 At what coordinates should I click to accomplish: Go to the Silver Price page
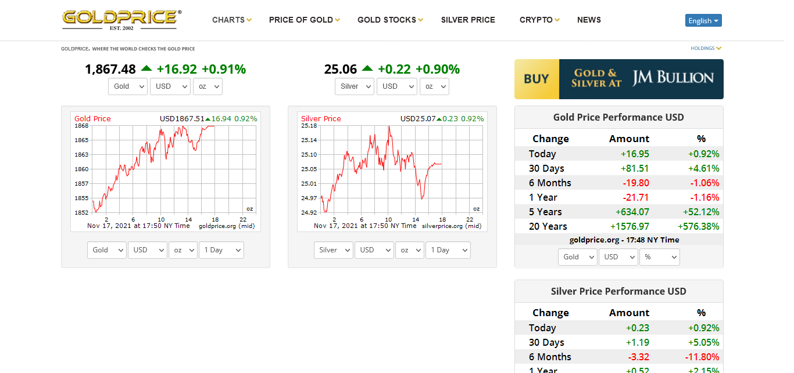(468, 20)
